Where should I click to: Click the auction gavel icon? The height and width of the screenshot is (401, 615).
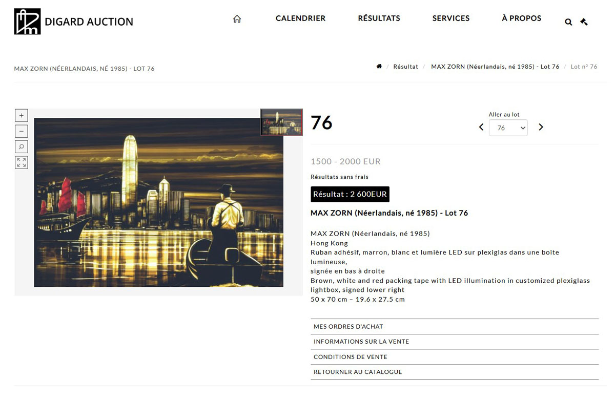click(584, 22)
